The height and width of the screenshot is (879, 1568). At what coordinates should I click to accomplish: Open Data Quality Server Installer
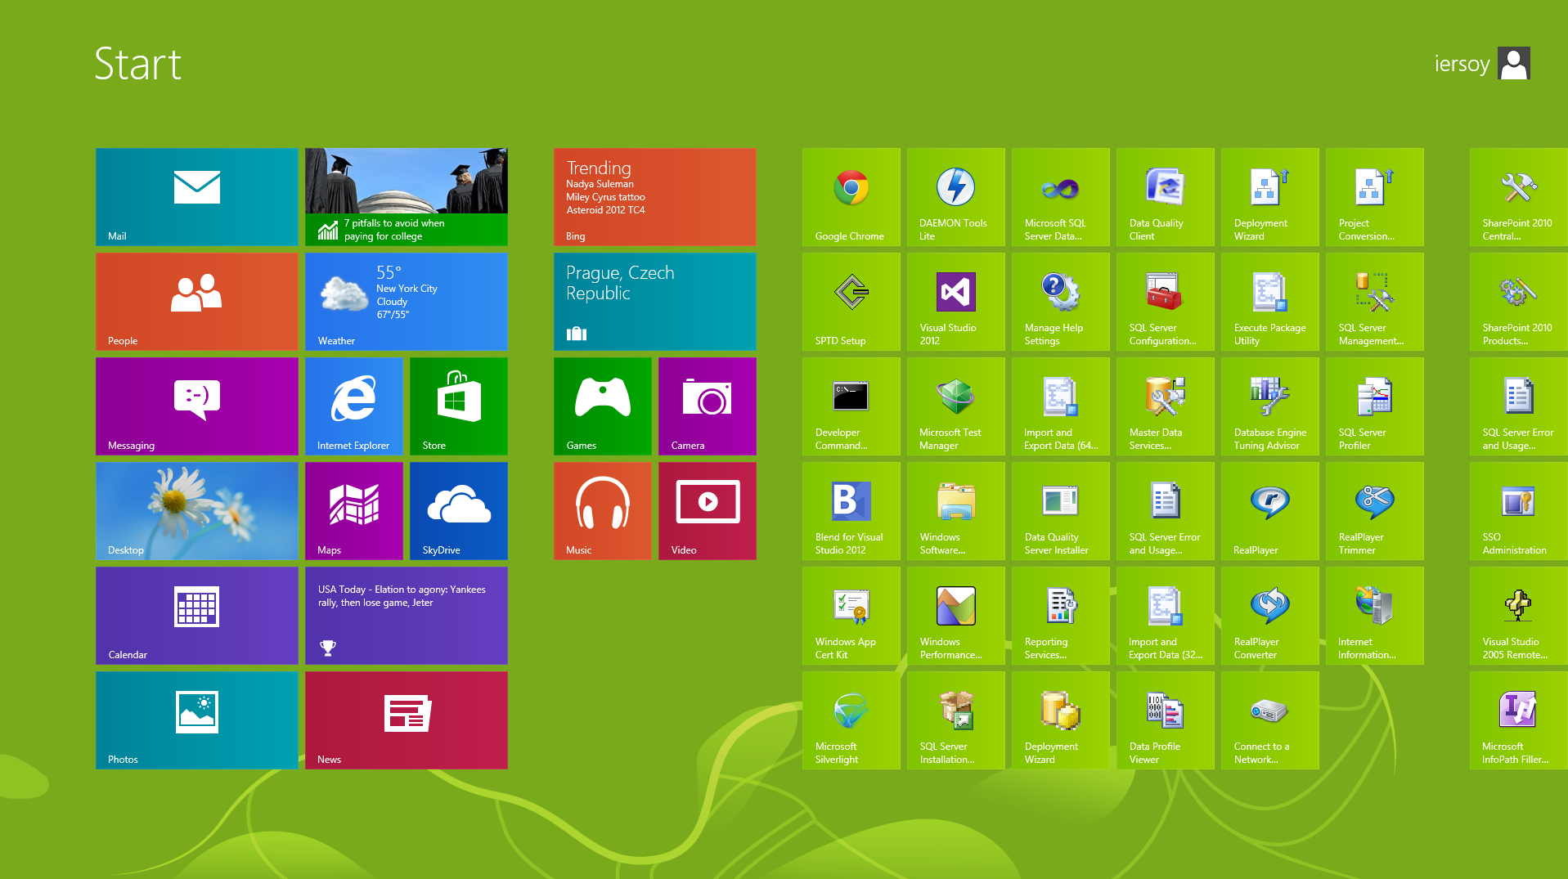click(x=1061, y=511)
